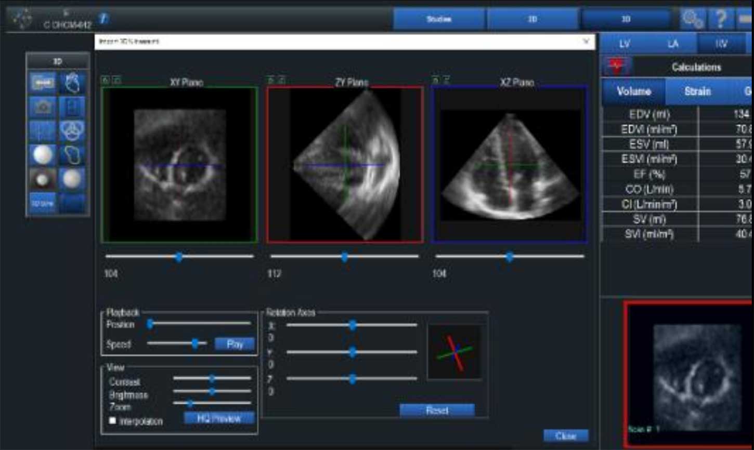754x450 pixels.
Task: Select the three overlapping circles icon
Action: [x=72, y=131]
